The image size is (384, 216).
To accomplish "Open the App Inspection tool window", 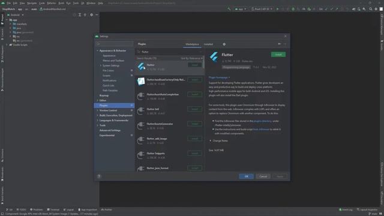I will click(88, 209).
